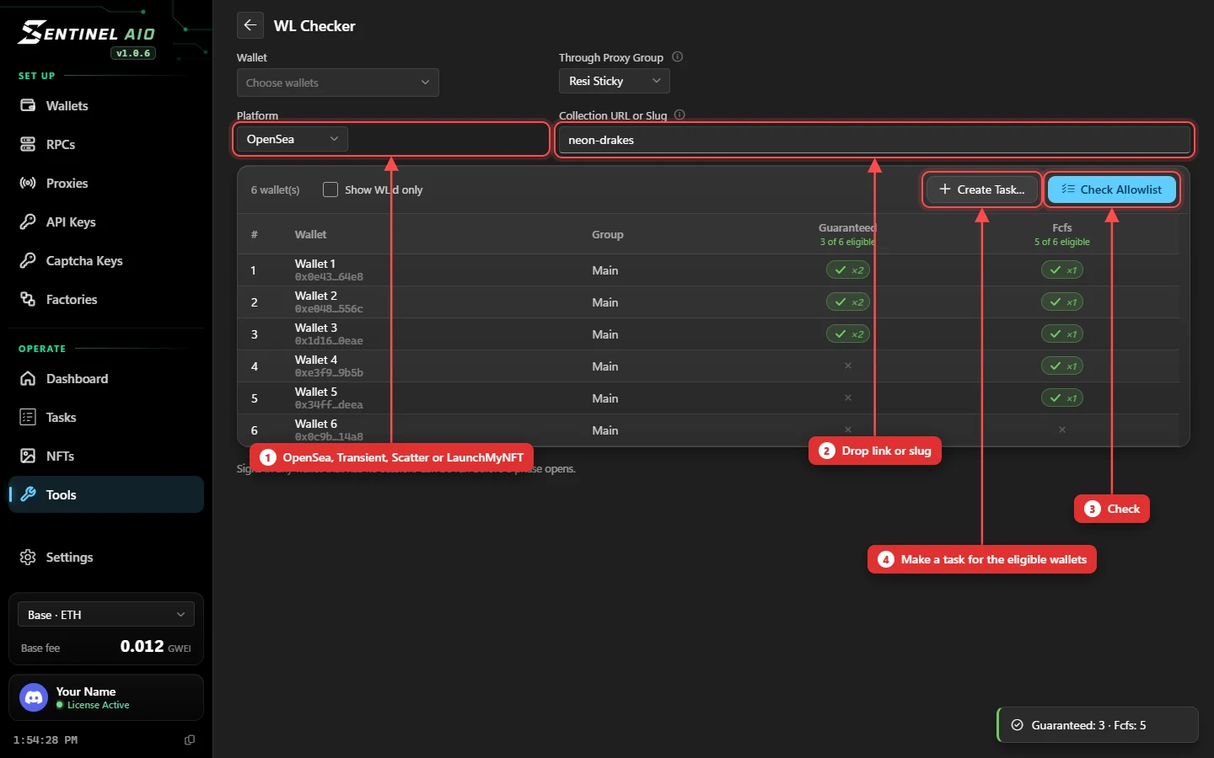Select Wallet 5 in the table
Screen dimensions: 1214x758
click(x=316, y=392)
